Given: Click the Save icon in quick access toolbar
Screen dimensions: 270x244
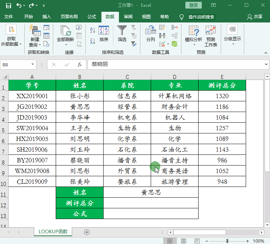Looking at the screenshot, I should 9,5.
